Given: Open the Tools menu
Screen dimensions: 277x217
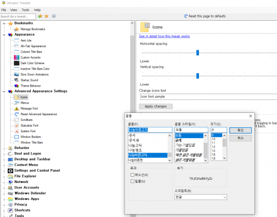Looking at the screenshot, I should point(25,10).
